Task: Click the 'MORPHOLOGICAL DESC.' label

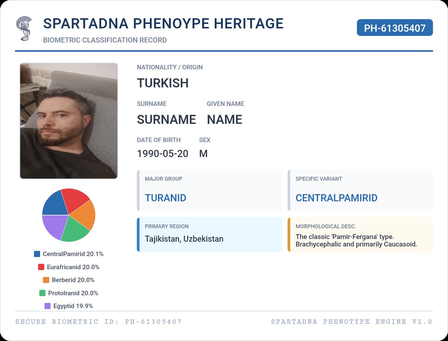Action: 326,226
